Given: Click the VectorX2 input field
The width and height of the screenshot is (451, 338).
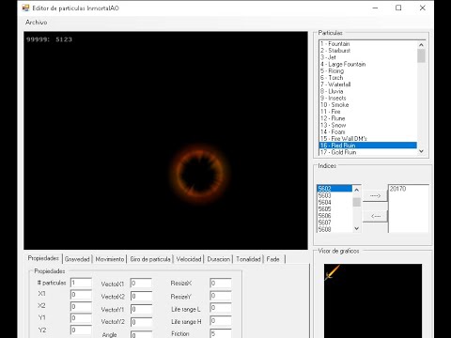Looking at the screenshot, I should (x=141, y=296).
